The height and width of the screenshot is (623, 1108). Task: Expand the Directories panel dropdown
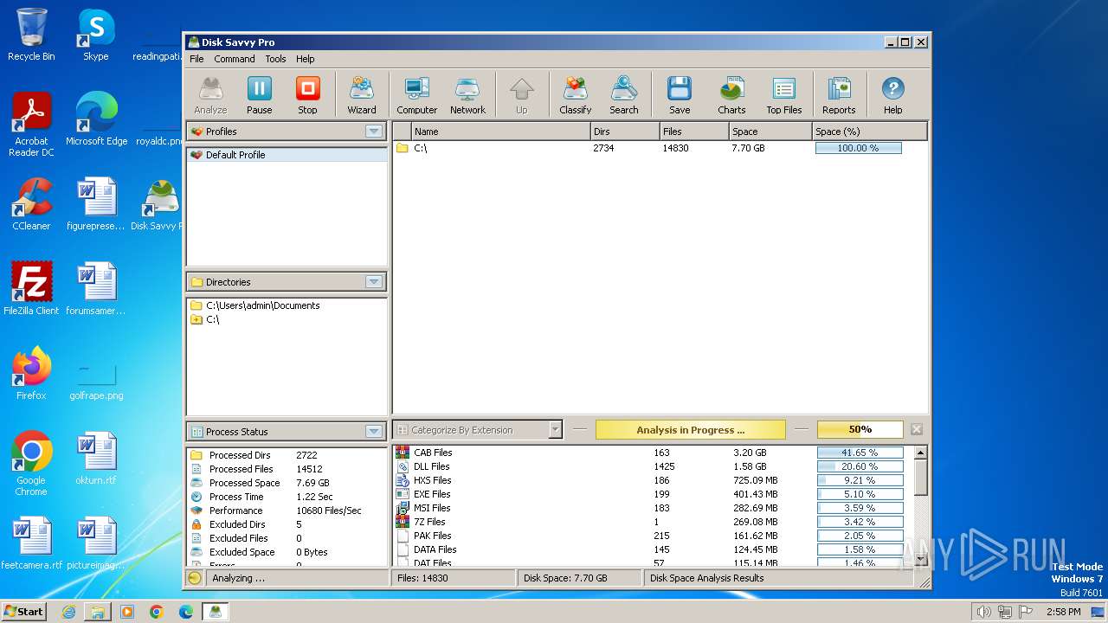pos(374,282)
